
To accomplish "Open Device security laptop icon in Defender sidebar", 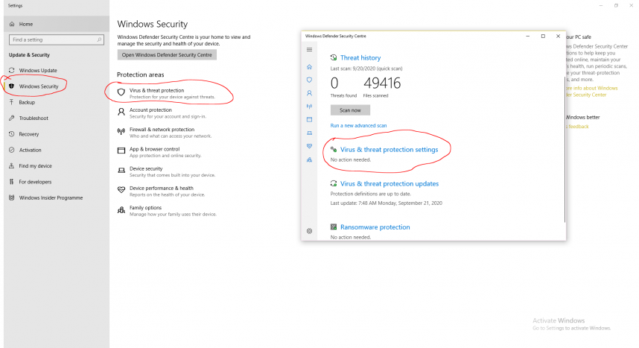I will [309, 133].
